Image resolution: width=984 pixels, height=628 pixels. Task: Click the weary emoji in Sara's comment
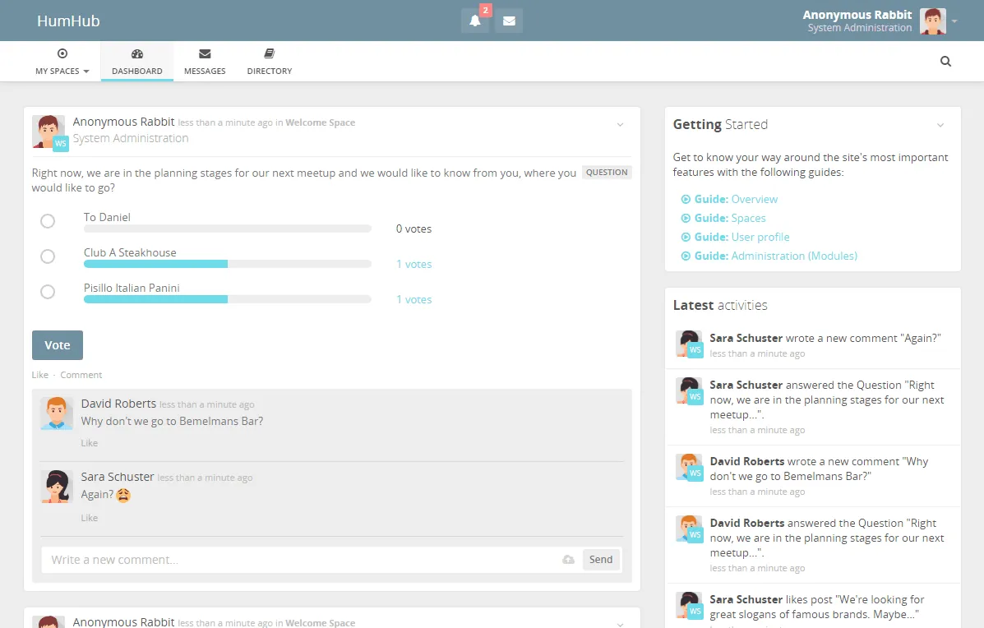pyautogui.click(x=123, y=495)
